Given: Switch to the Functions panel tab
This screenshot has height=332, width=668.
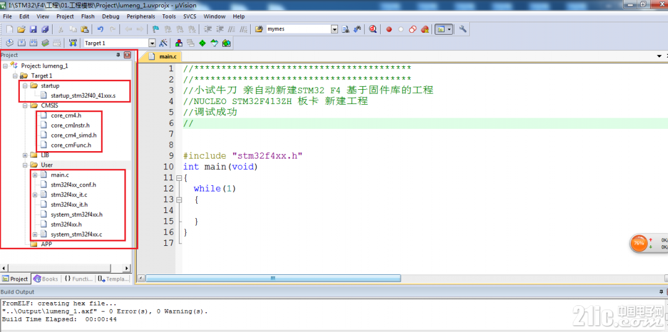Looking at the screenshot, I should pos(79,279).
